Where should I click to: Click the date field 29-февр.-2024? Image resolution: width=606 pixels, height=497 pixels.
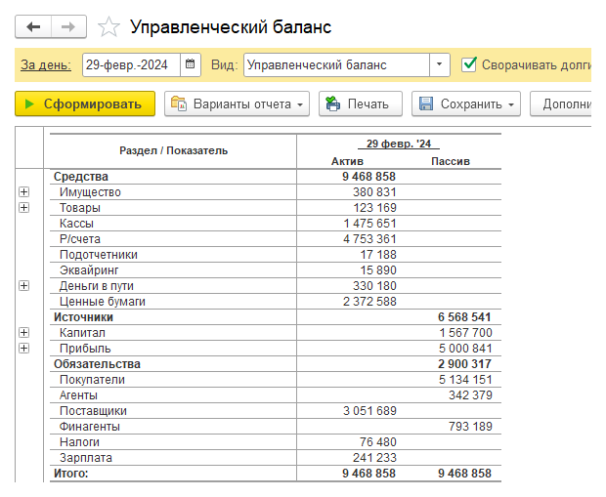[x=131, y=64]
